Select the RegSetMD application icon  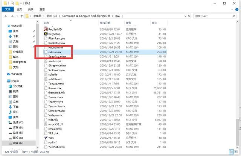46,29
